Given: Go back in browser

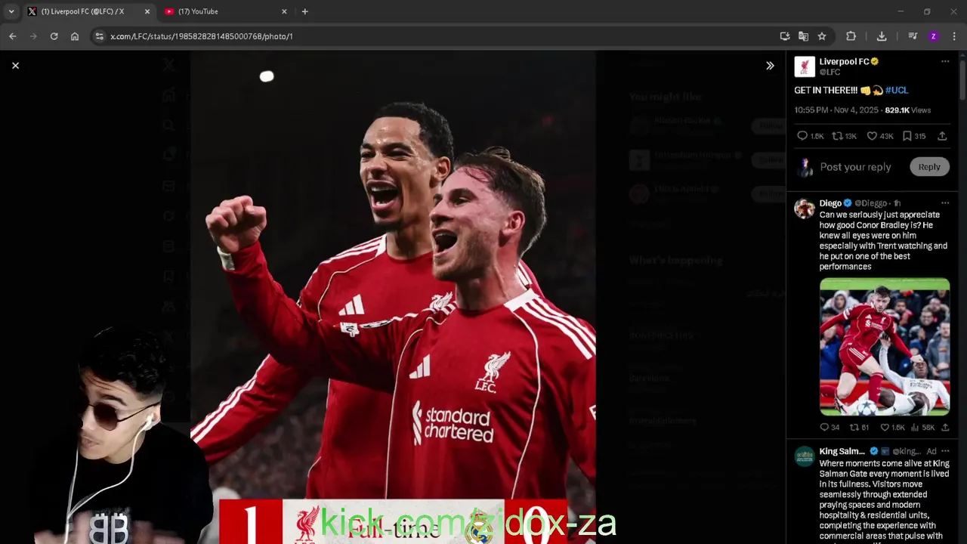Looking at the screenshot, I should pyautogui.click(x=13, y=36).
